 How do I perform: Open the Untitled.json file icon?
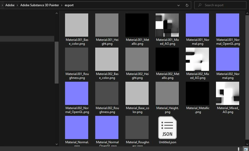167,128
